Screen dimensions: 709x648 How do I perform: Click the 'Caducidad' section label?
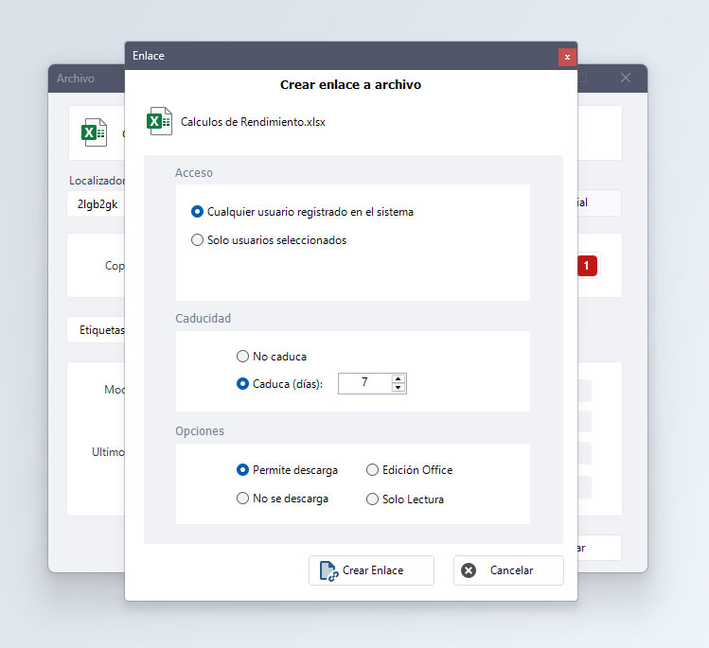pos(203,318)
